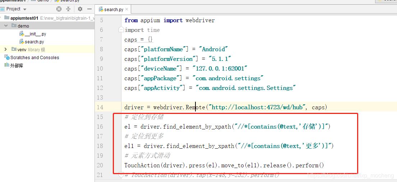Image resolution: width=397 pixels, height=182 pixels.
Task: Collapse the demo folder
Action: point(6,26)
